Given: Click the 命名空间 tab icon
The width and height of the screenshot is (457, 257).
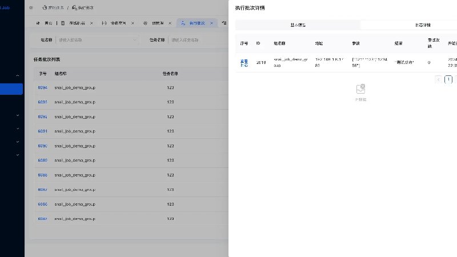Looking at the screenshot, I should (104, 23).
